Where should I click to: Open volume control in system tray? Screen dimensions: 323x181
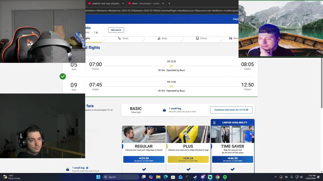tap(301, 177)
